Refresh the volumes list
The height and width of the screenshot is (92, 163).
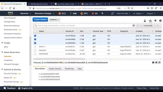(150, 21)
